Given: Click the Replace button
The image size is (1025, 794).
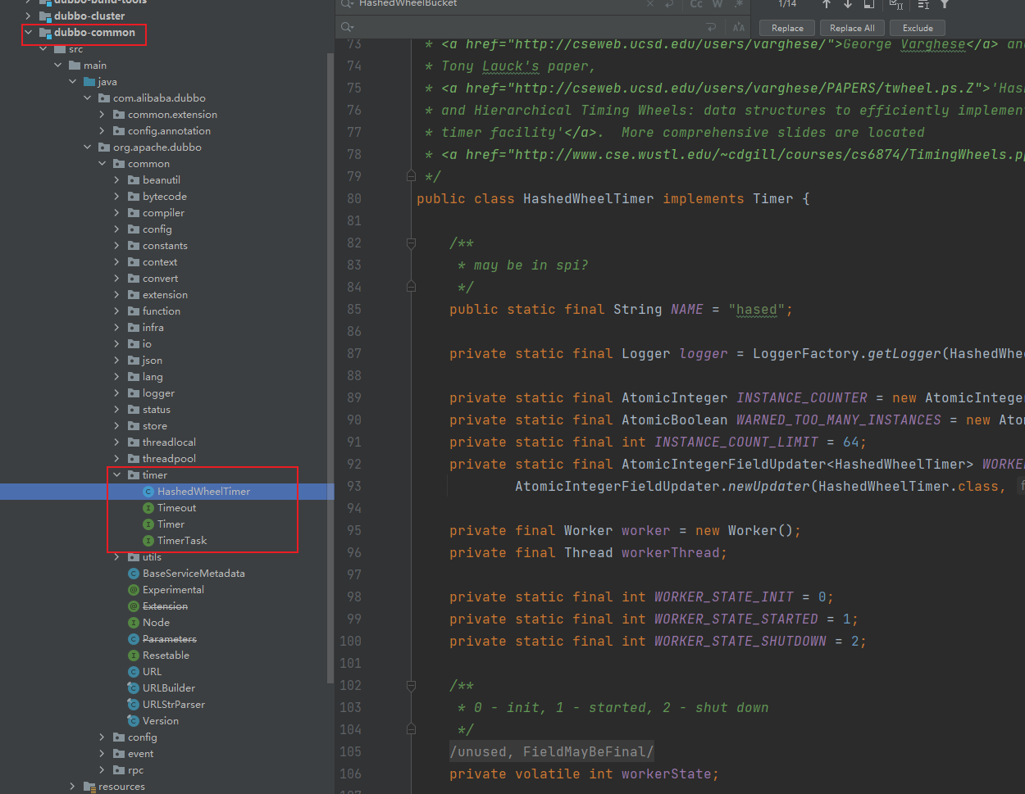Looking at the screenshot, I should click(x=787, y=28).
